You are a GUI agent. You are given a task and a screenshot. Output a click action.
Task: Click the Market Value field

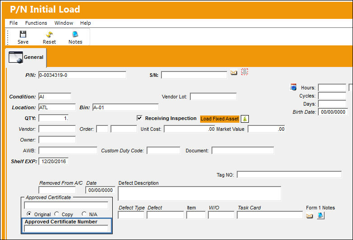pos(266,129)
